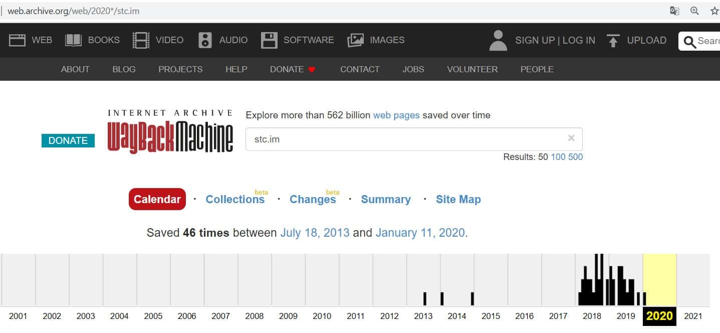This screenshot has width=720, height=333.
Task: Click the browser translate icon
Action: (x=675, y=11)
